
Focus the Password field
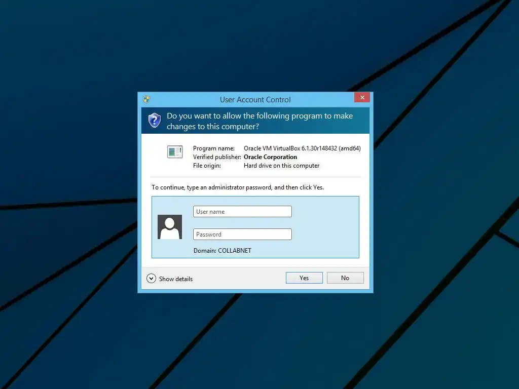coord(242,234)
